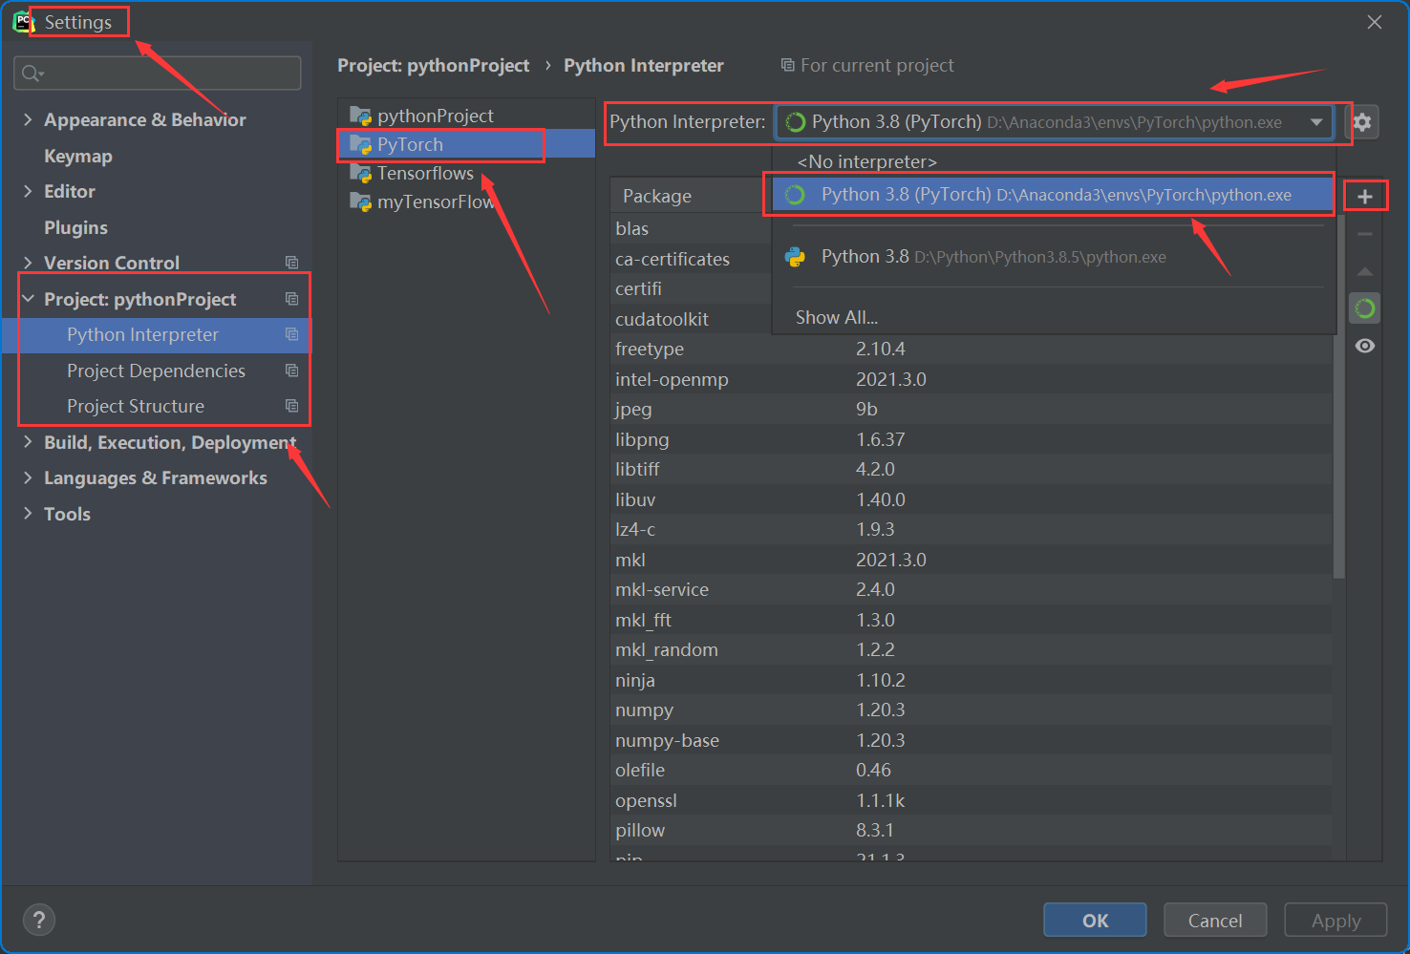Click the pythonProject folder icon
1410x954 pixels.
[x=360, y=116]
